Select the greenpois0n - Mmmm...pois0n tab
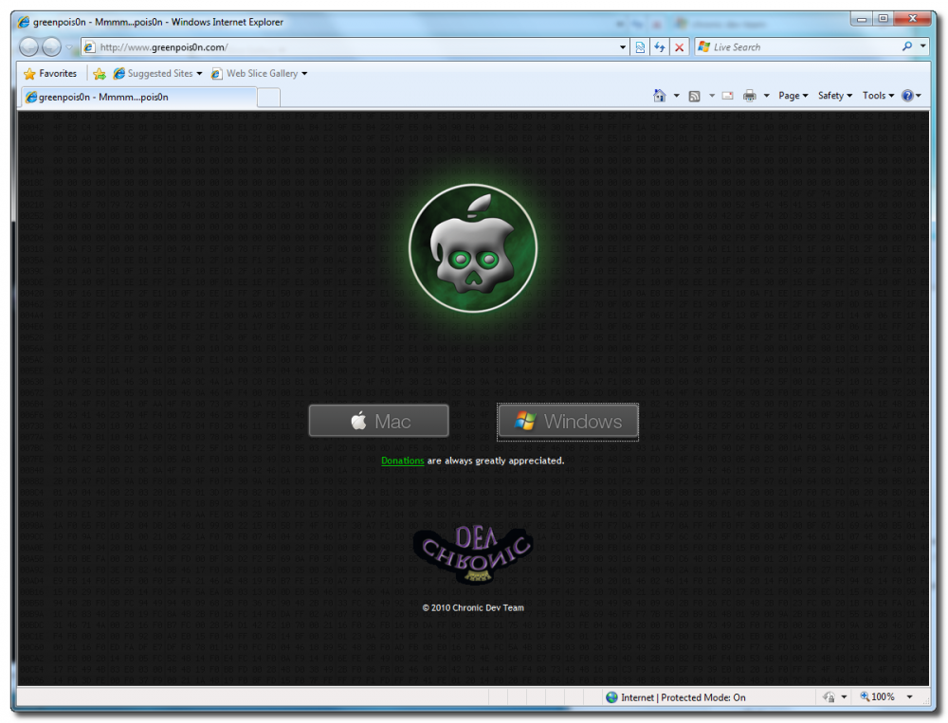Image resolution: width=948 pixels, height=723 pixels. pos(139,97)
